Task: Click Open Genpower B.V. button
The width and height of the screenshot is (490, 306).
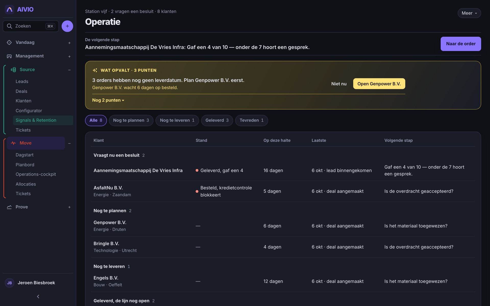Action: click(x=379, y=84)
